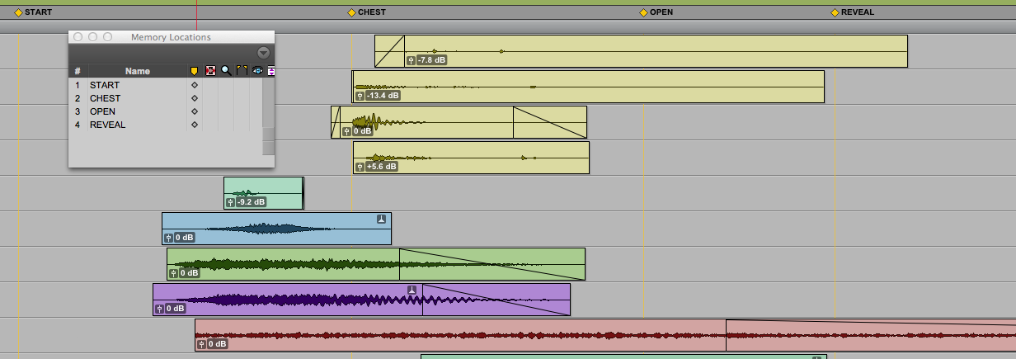Click the Track visibility eye column icon

[257, 71]
